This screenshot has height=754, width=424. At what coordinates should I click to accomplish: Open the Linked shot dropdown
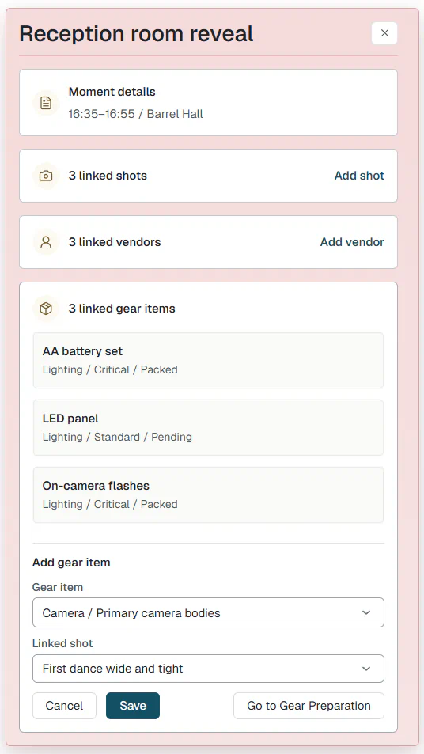pyautogui.click(x=208, y=669)
